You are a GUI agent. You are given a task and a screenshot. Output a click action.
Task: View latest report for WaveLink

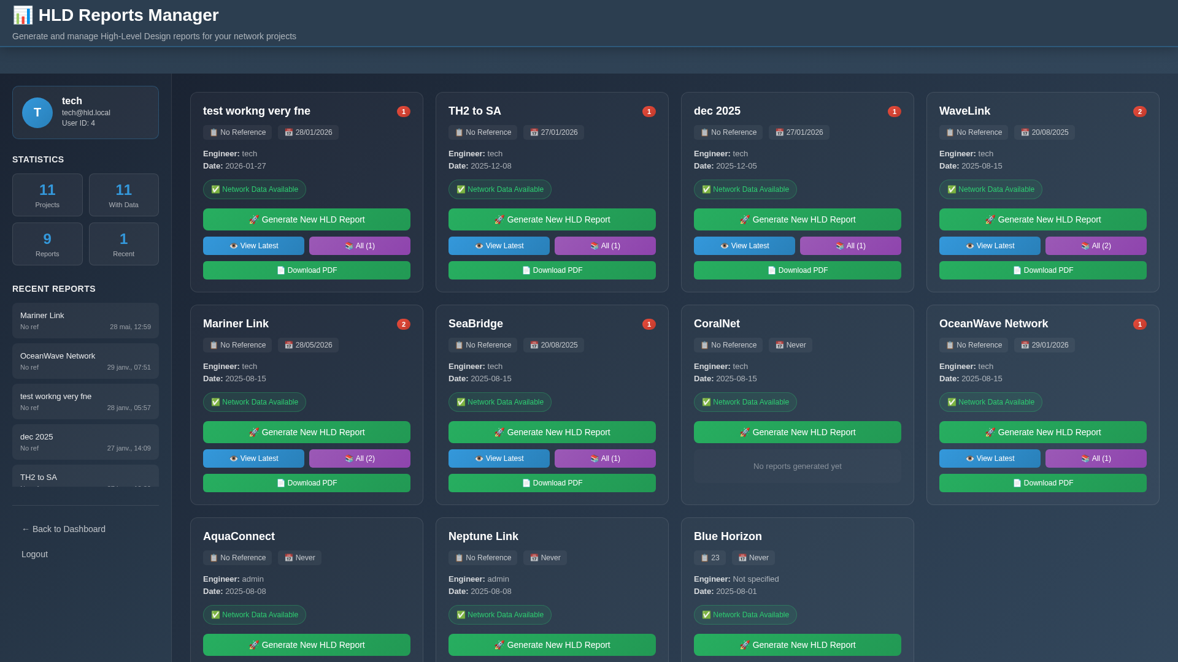click(990, 246)
